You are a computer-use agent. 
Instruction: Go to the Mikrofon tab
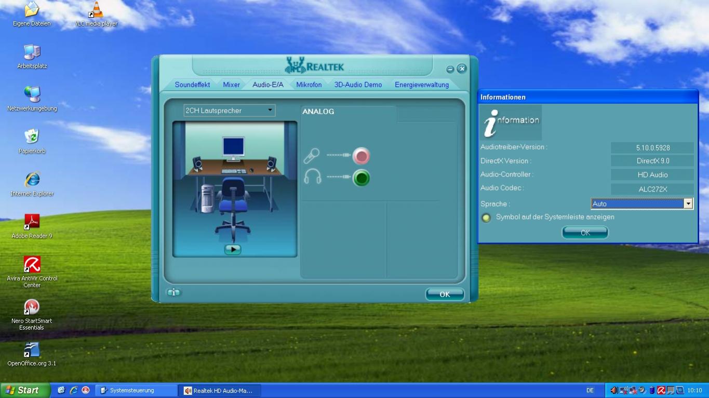pyautogui.click(x=309, y=85)
